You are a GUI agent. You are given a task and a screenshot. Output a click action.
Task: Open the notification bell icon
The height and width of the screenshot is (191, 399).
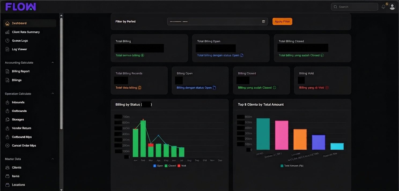pyautogui.click(x=383, y=7)
